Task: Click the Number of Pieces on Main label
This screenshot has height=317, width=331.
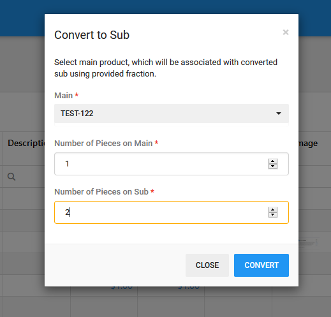Action: 103,143
